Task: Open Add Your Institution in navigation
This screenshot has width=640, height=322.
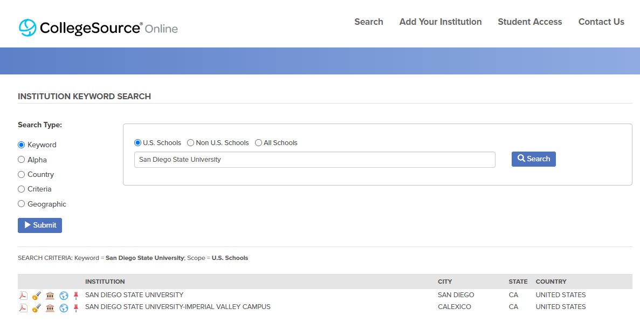Action: click(x=441, y=22)
